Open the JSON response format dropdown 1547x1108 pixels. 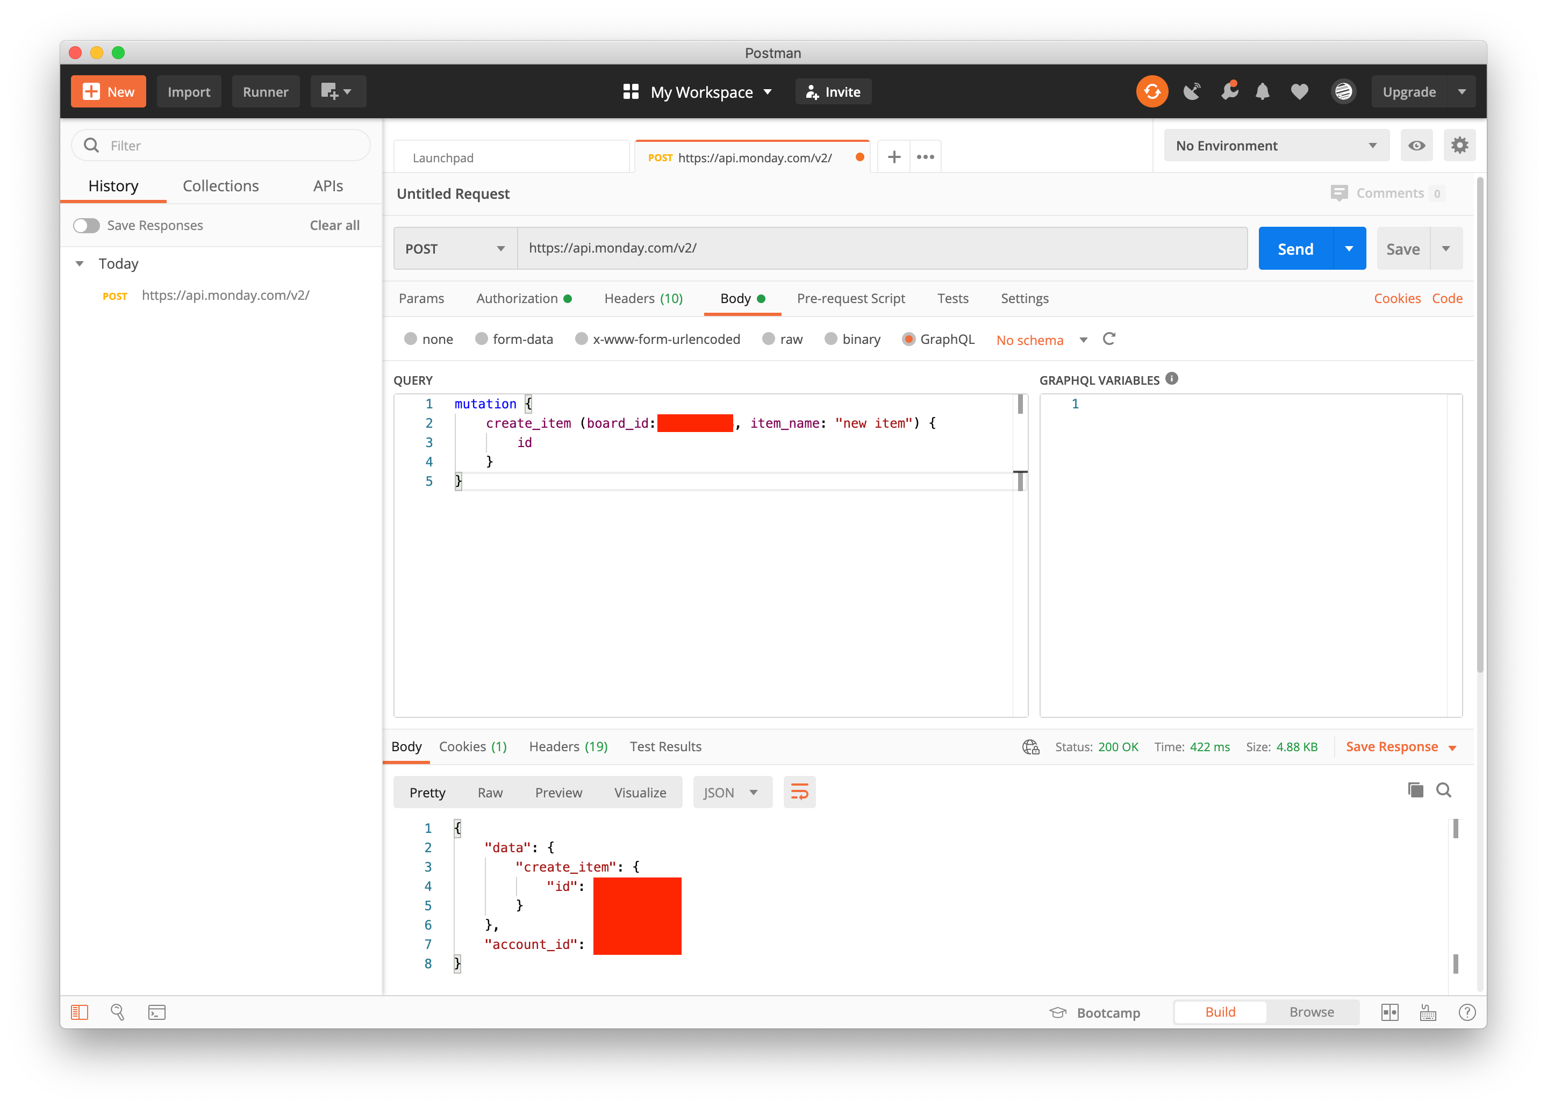click(x=732, y=792)
